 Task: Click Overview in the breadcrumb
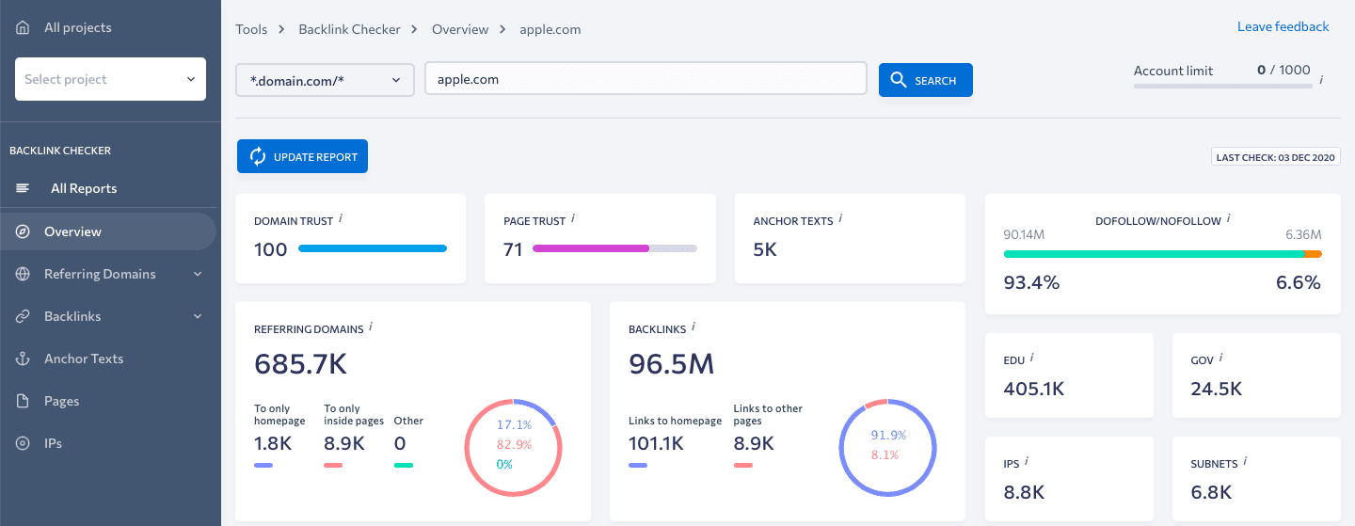[460, 29]
